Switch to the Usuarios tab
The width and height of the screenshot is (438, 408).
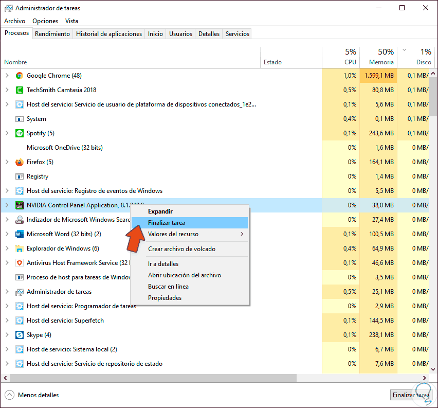[x=181, y=34]
